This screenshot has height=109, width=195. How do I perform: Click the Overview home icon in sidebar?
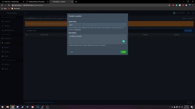pos(2,21)
